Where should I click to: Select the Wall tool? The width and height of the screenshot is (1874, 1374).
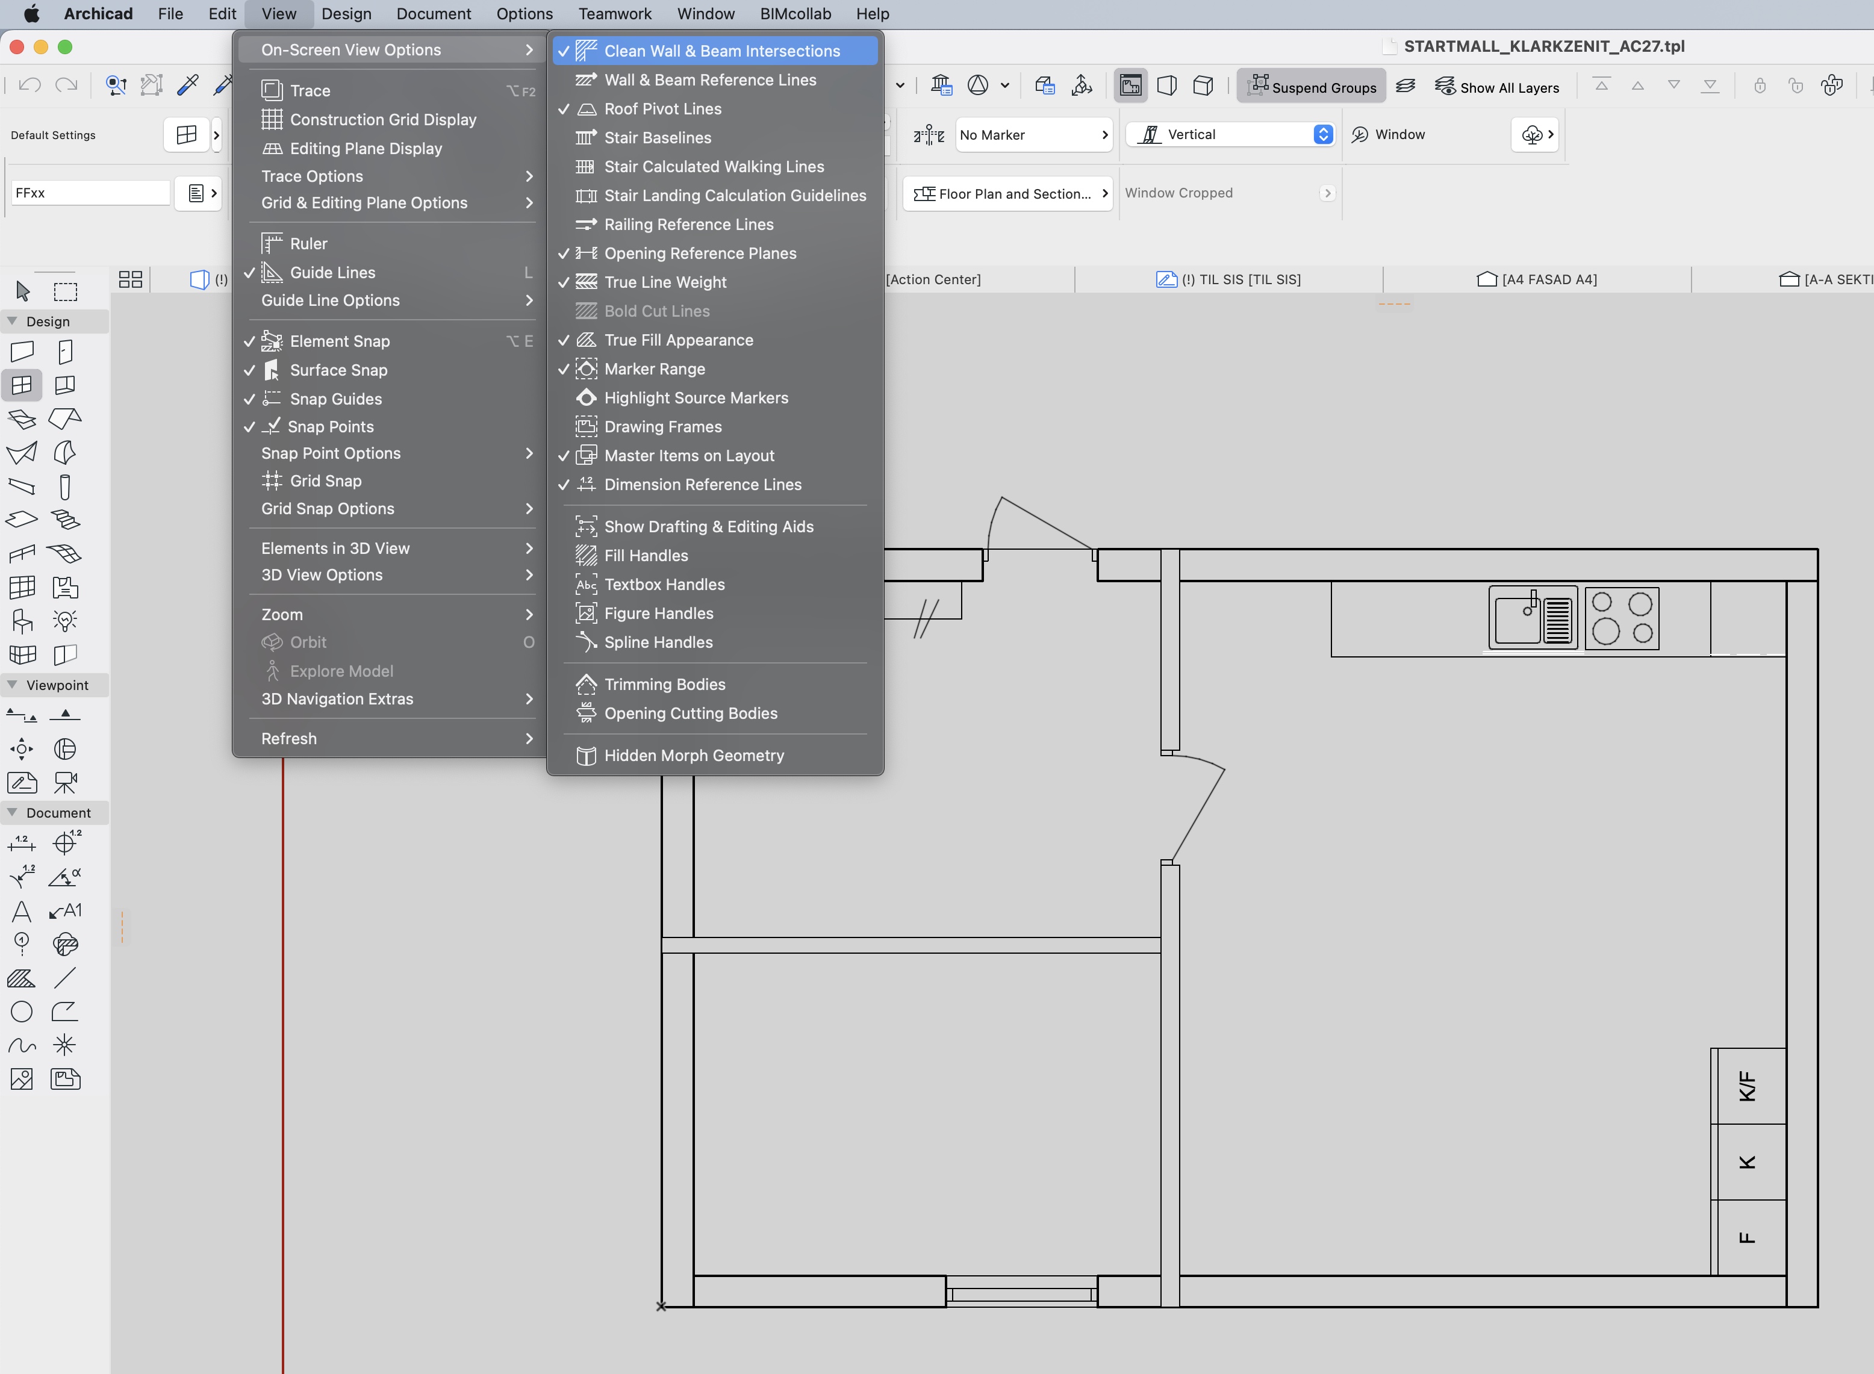[x=22, y=352]
